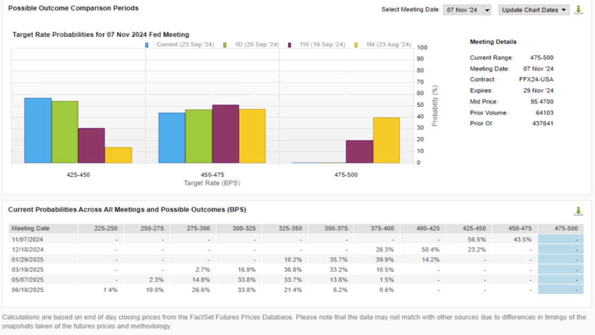
Task: Click the blue Current bar for 425-450
Action: pyautogui.click(x=38, y=131)
